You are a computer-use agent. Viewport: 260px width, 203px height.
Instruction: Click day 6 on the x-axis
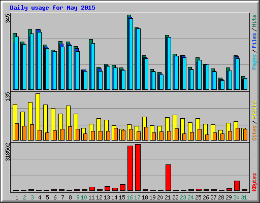click(55, 197)
